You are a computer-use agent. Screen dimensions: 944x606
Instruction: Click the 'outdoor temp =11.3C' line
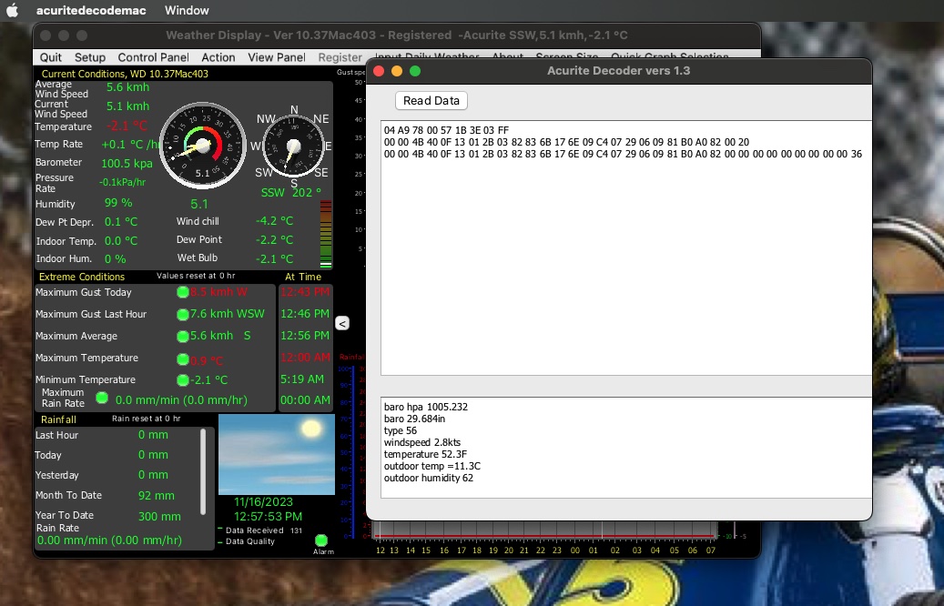coord(432,466)
